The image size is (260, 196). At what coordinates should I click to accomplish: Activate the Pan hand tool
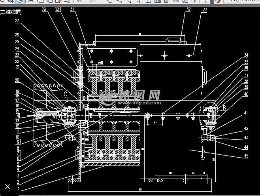pos(109,1)
